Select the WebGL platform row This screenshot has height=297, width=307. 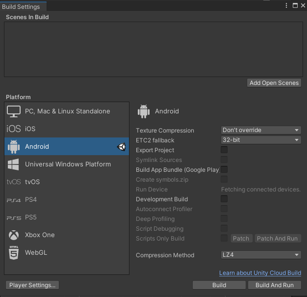coord(67,252)
